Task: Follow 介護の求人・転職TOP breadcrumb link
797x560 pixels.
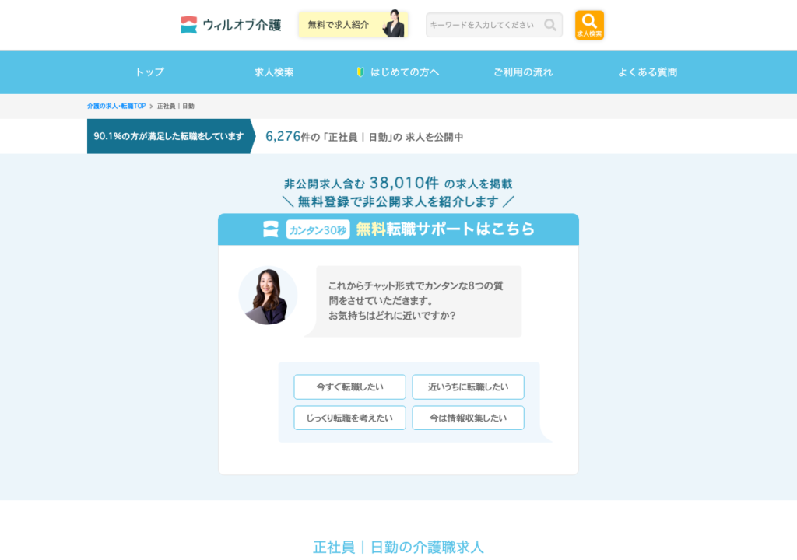Action: point(117,107)
